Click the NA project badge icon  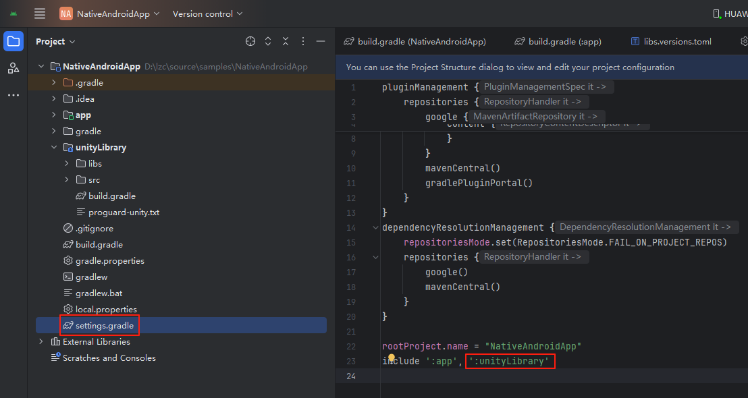coord(66,13)
